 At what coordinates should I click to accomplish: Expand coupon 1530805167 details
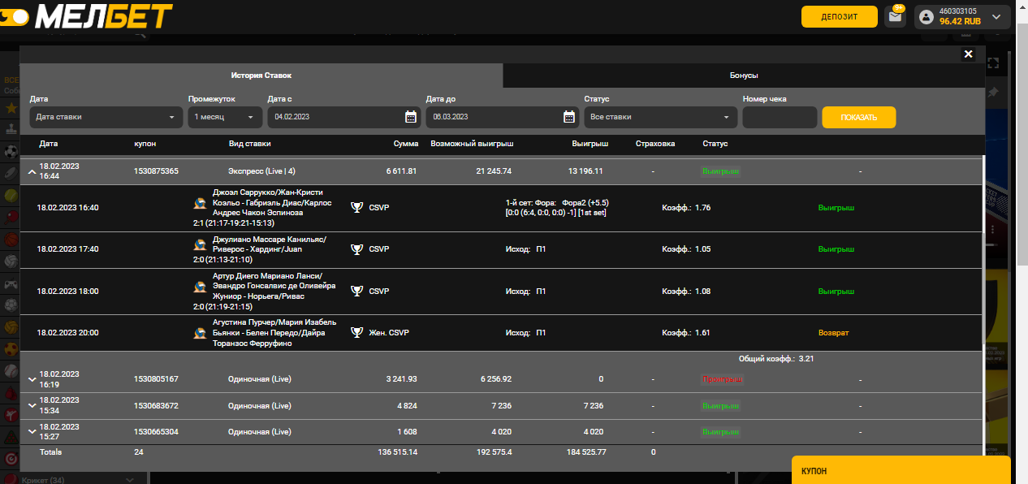click(32, 379)
